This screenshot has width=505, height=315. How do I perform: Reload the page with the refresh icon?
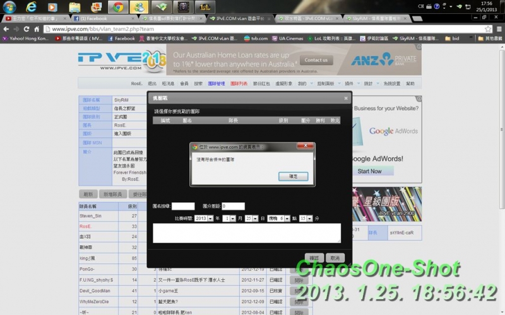coord(27,29)
